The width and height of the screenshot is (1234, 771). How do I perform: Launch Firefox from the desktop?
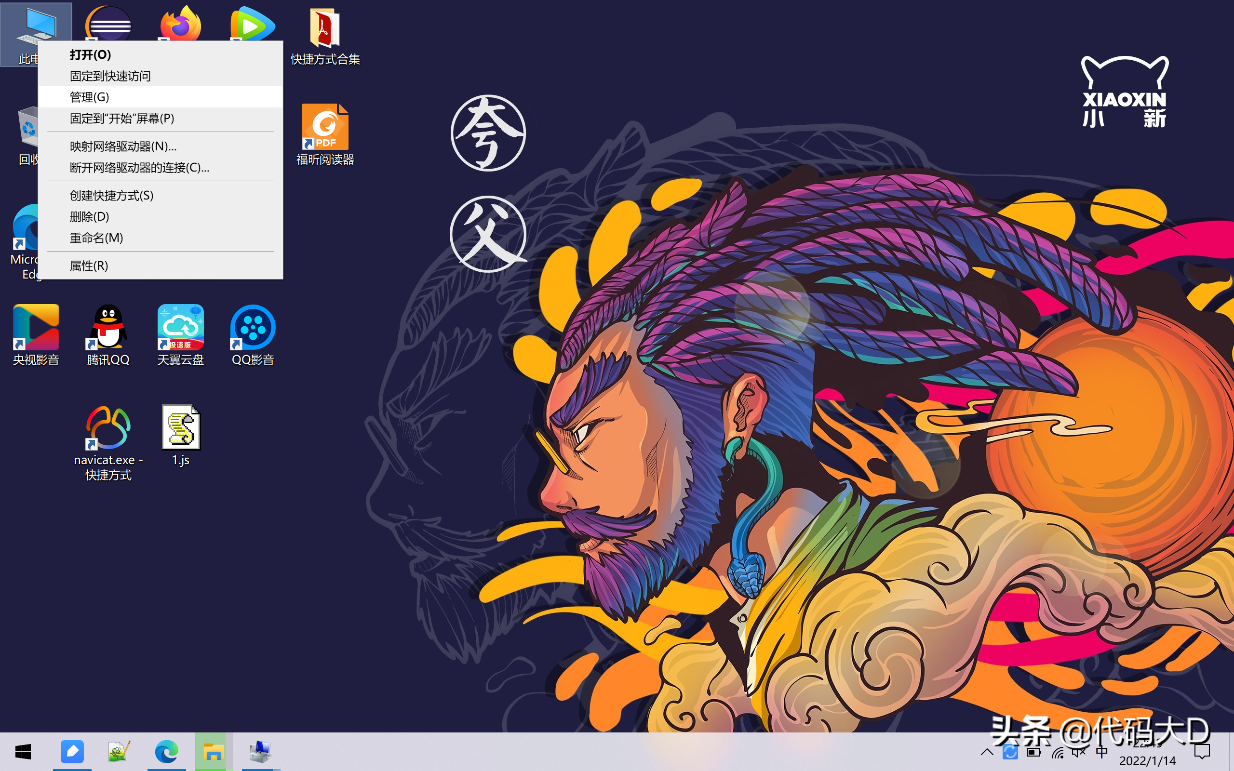click(x=180, y=23)
